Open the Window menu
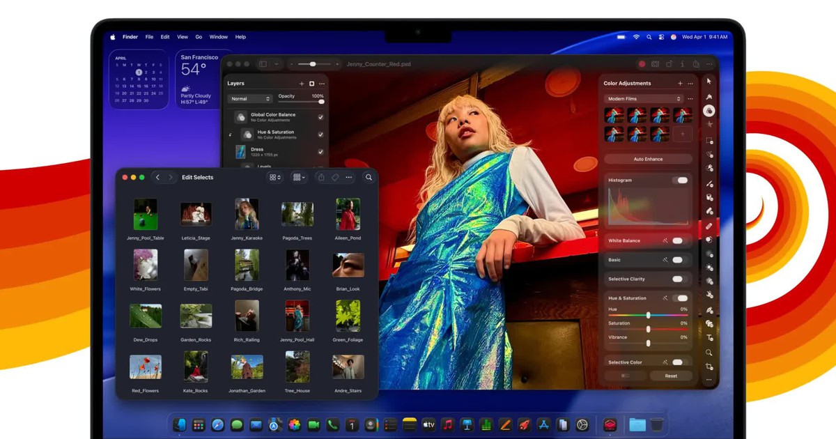Image resolution: width=836 pixels, height=439 pixels. tap(219, 37)
